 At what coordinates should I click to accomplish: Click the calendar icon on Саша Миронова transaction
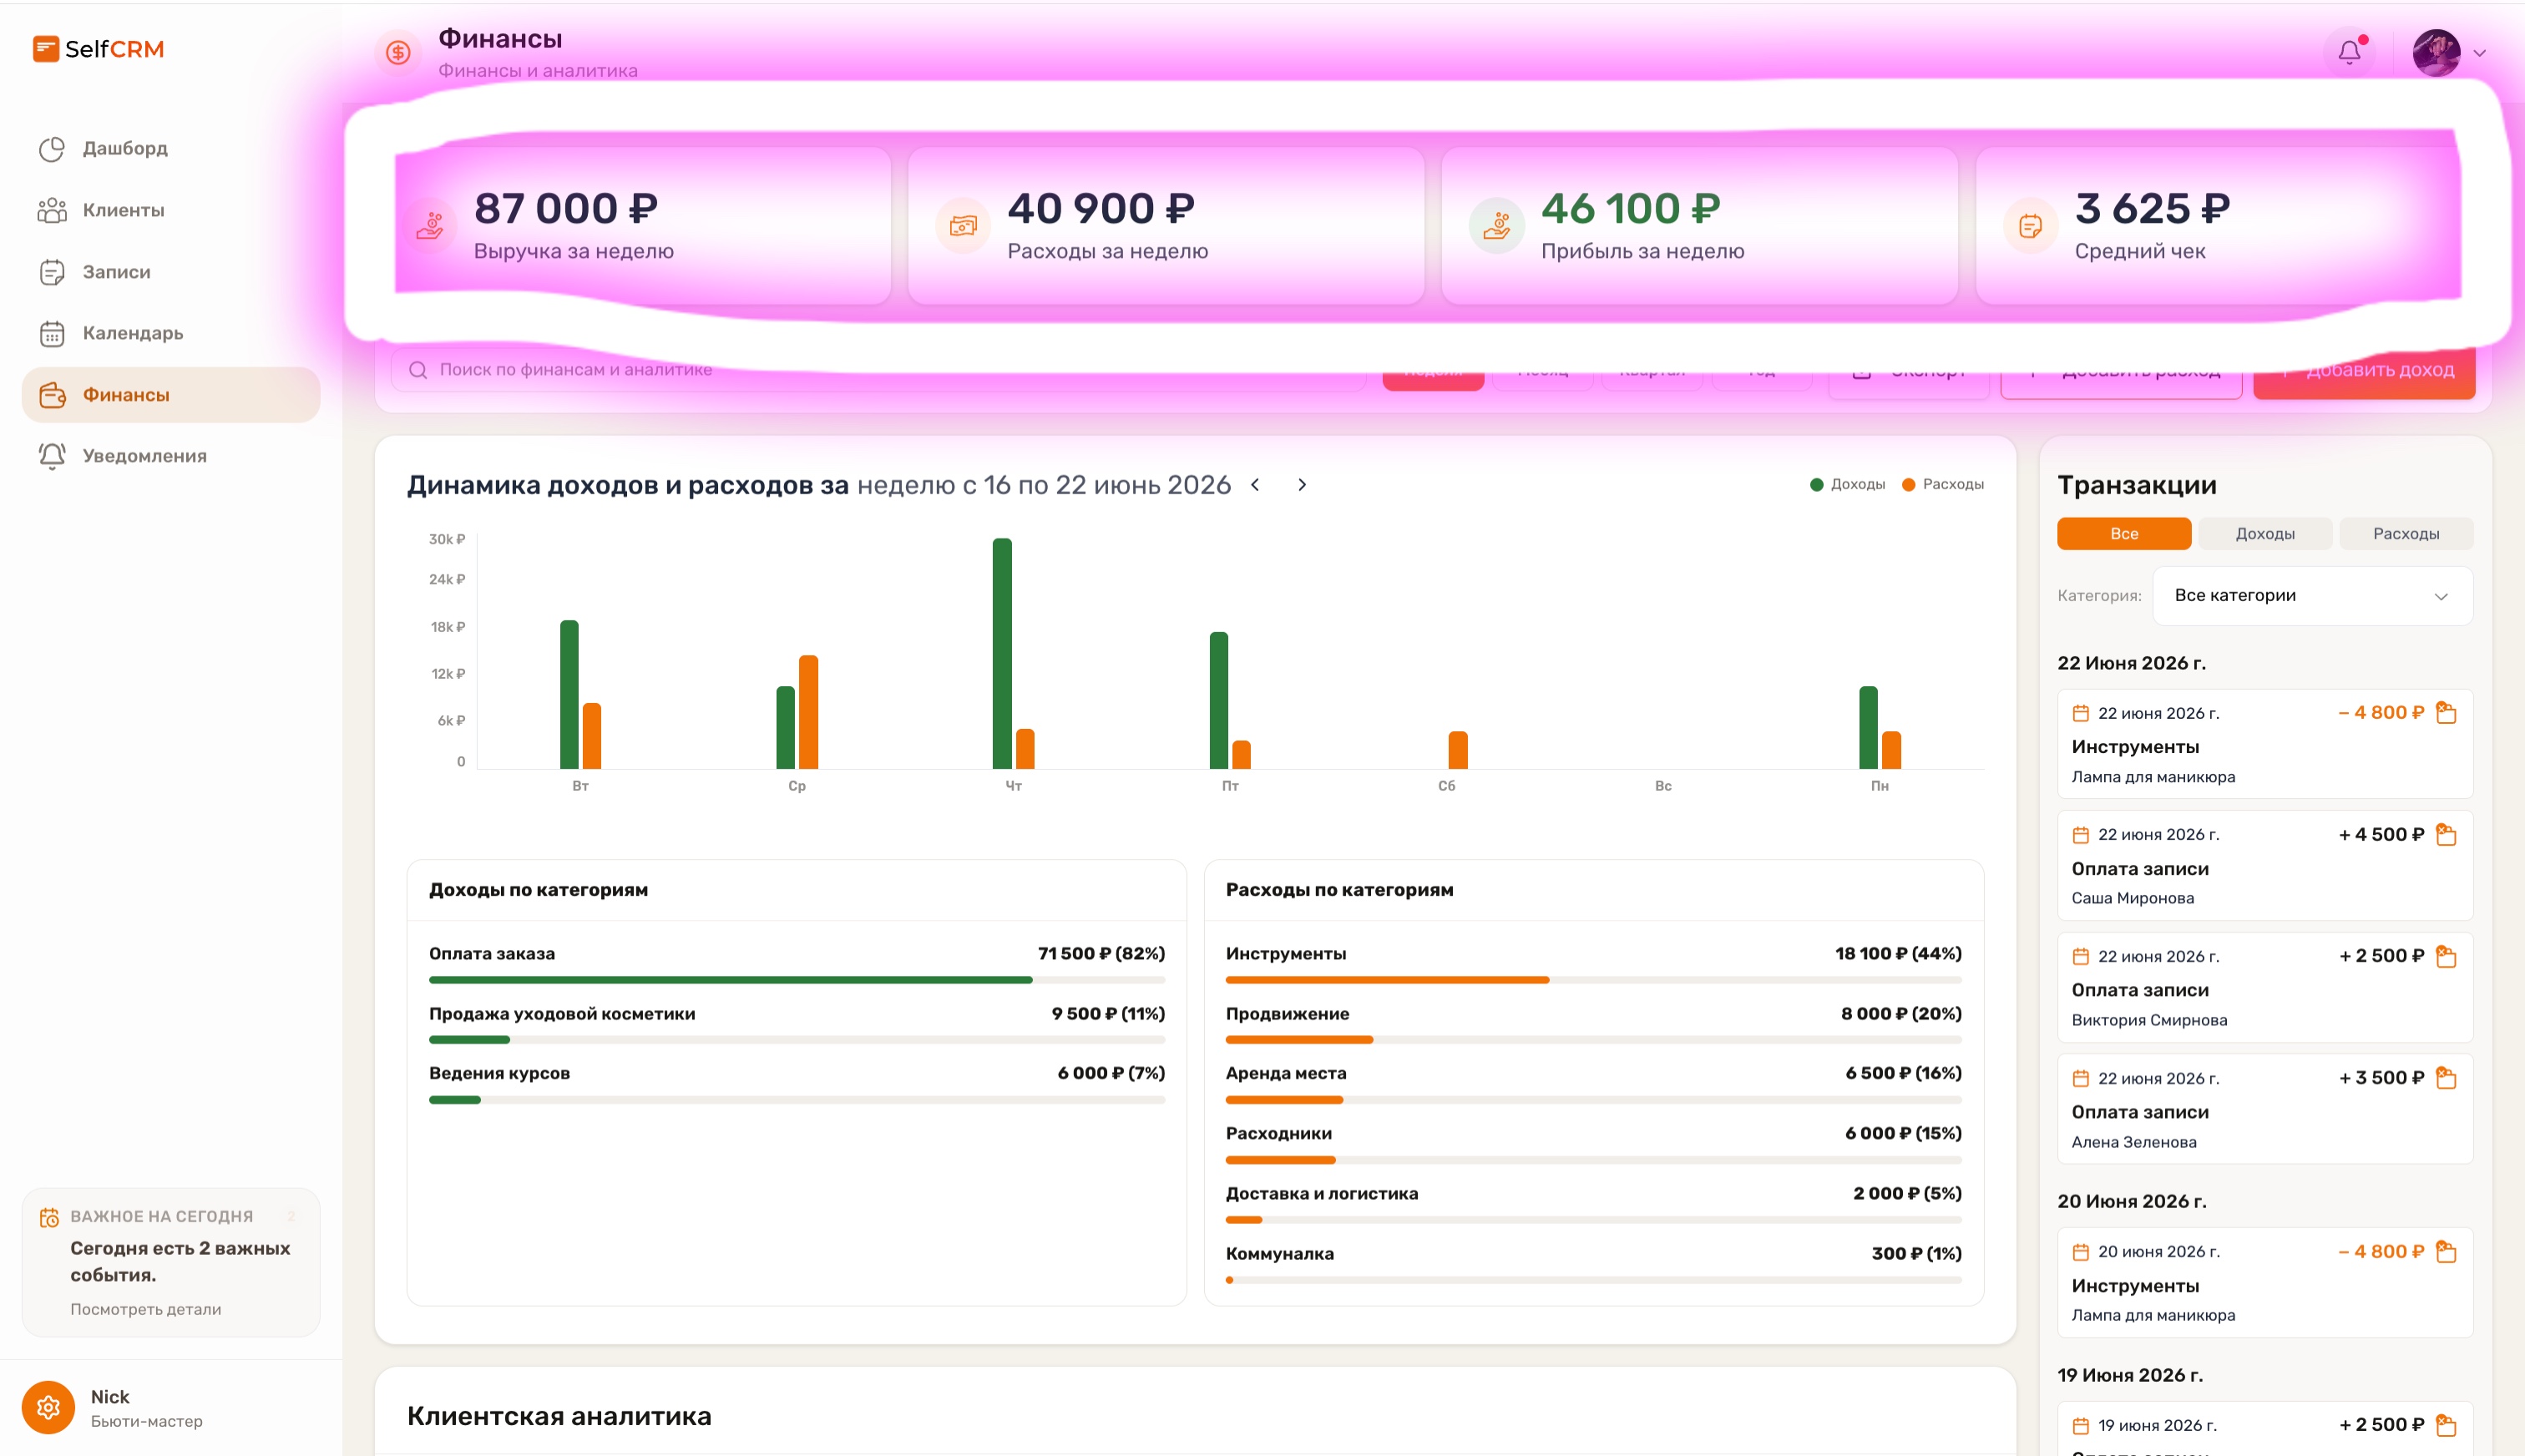[2081, 835]
